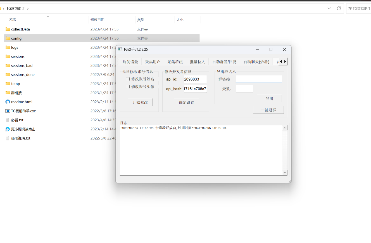Open the 采集群组 tab

[175, 62]
